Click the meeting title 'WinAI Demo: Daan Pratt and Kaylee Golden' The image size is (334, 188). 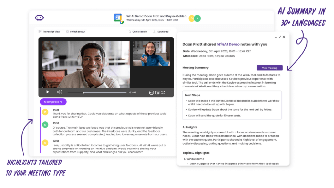pyautogui.click(x=156, y=16)
